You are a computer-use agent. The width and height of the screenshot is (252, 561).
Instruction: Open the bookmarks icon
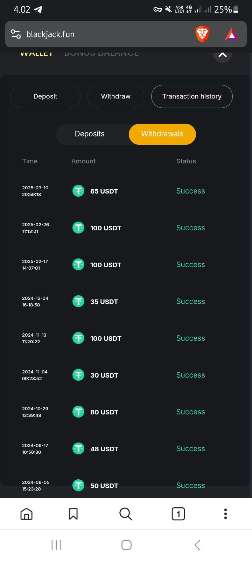click(73, 514)
